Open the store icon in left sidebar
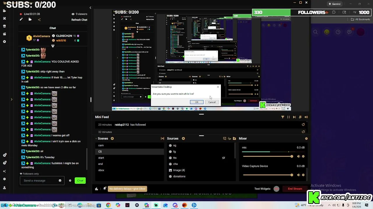This screenshot has width=373, height=209. coord(4,26)
